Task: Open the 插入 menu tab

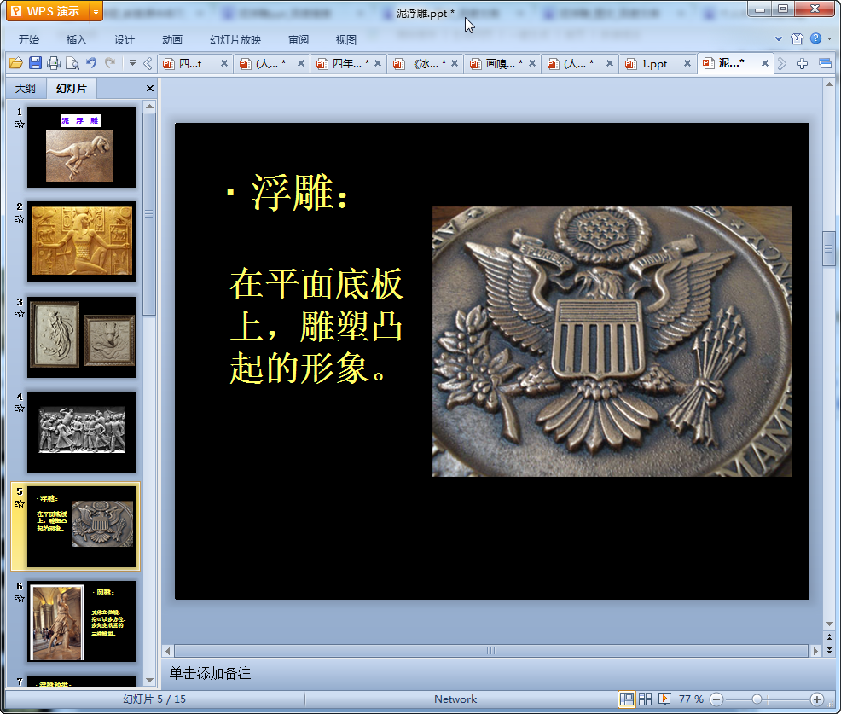Action: pos(76,40)
